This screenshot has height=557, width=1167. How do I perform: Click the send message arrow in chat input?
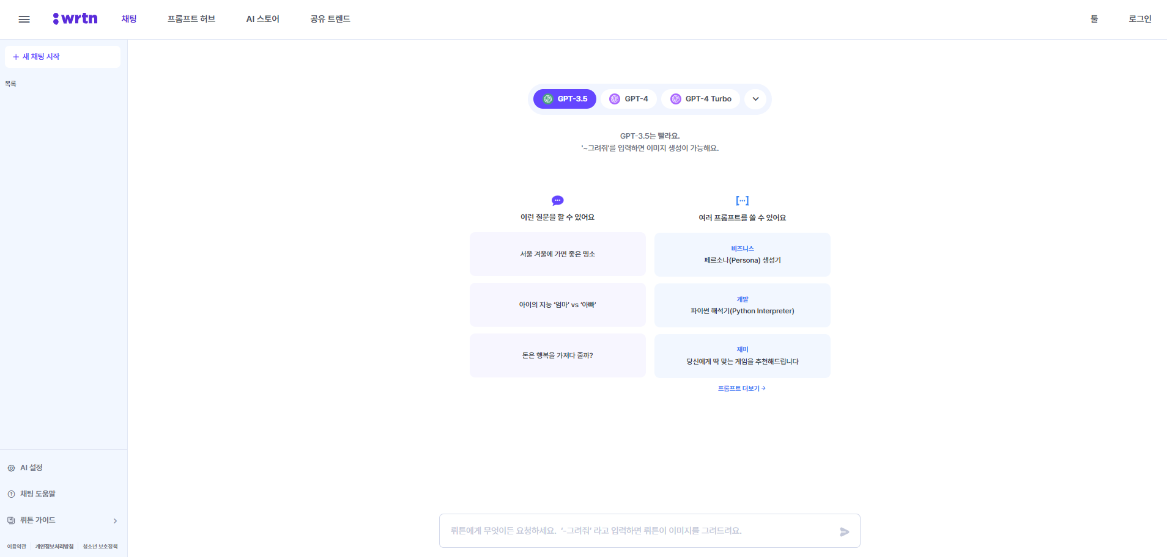point(845,531)
